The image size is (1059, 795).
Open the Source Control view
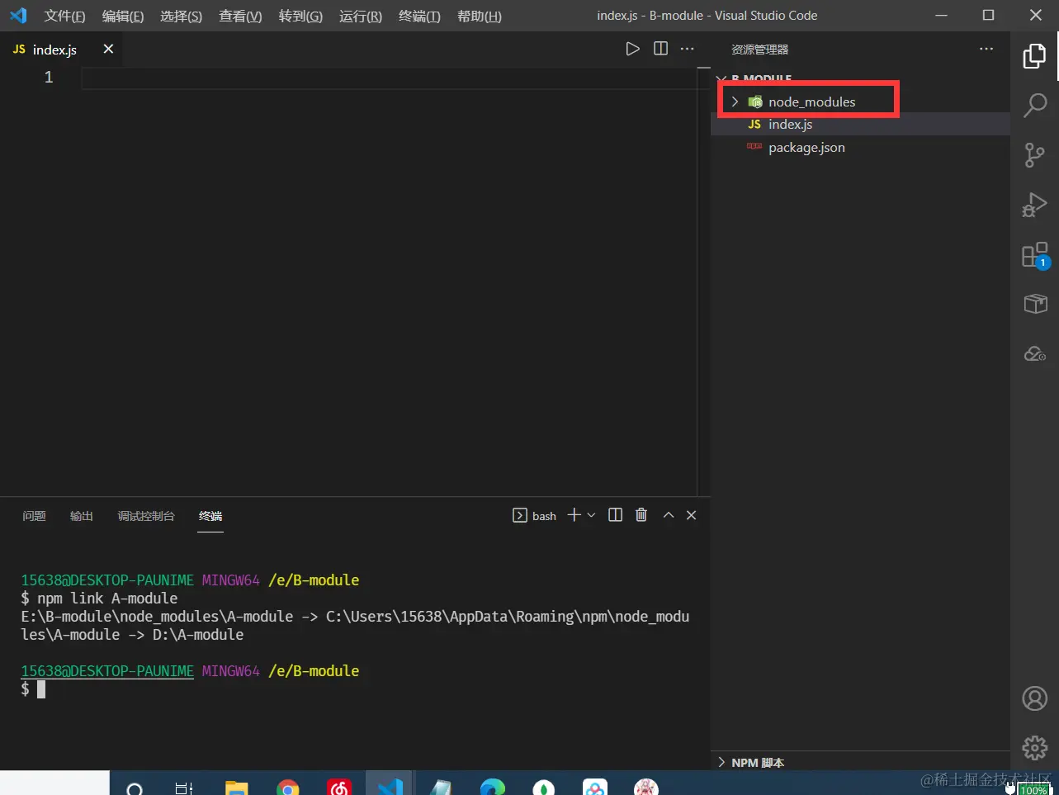click(1034, 154)
